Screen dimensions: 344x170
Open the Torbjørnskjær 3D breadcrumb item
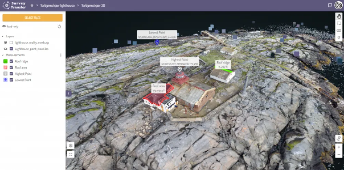click(92, 5)
